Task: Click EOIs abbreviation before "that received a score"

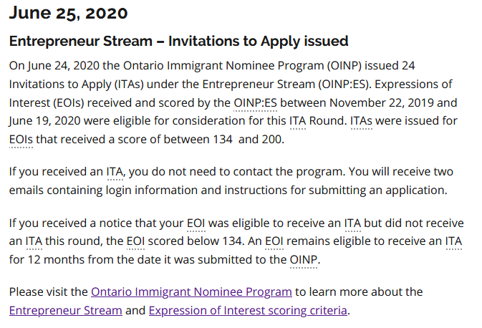Action: click(x=22, y=140)
